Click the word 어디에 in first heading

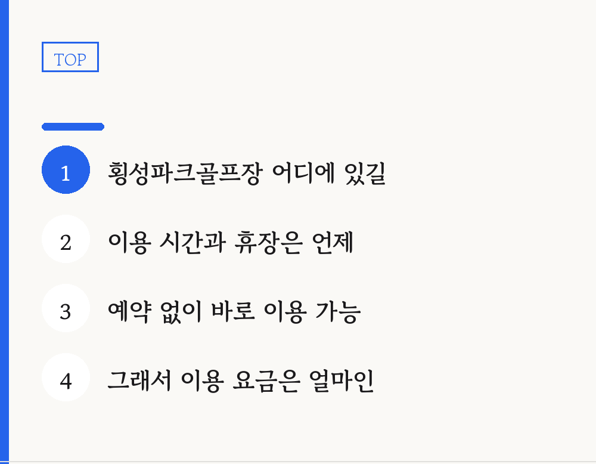(x=303, y=173)
